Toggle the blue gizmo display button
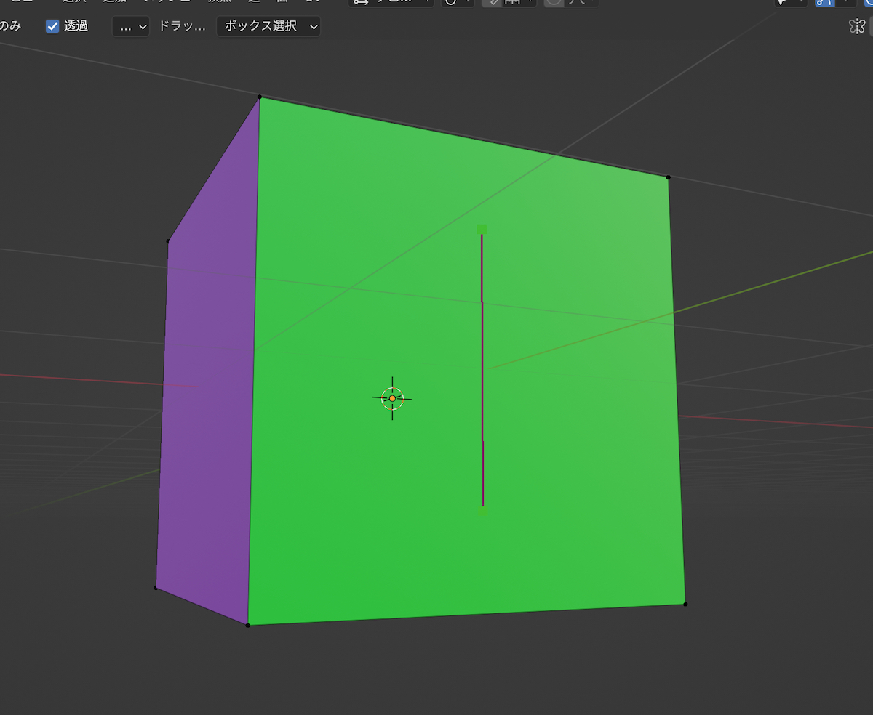The image size is (873, 715). tap(825, 2)
